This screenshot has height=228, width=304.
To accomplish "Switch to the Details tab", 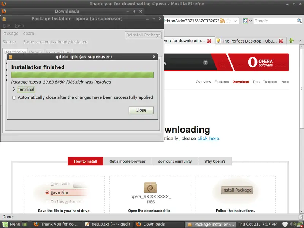I will [36, 52].
